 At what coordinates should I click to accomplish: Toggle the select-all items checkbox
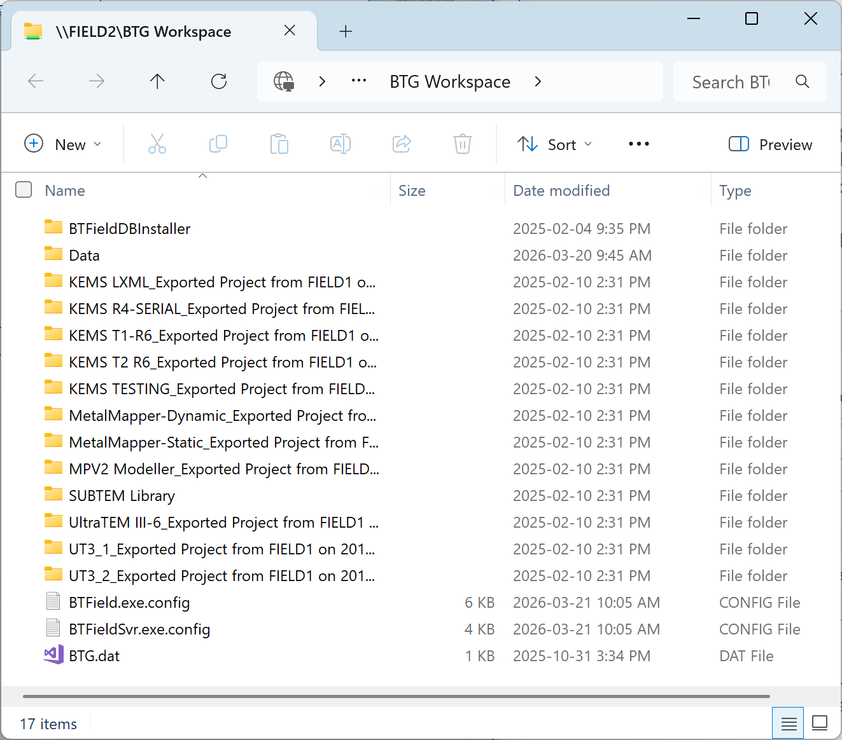coord(24,190)
